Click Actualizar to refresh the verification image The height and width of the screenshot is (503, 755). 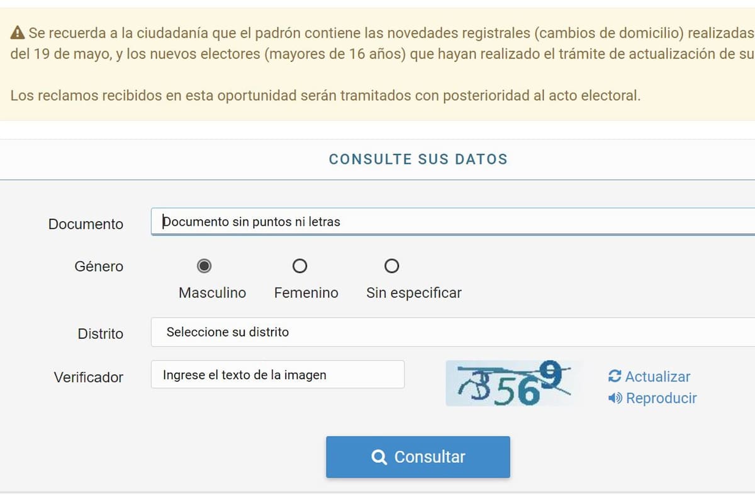click(x=658, y=376)
